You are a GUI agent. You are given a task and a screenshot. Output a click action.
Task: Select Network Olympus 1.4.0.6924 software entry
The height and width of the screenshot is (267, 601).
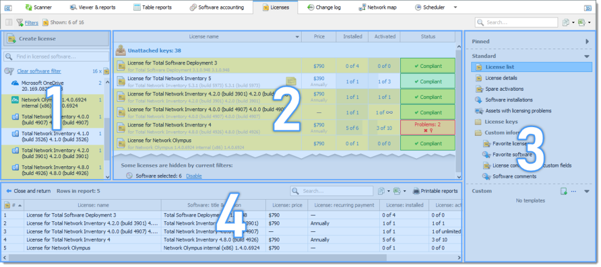click(53, 102)
